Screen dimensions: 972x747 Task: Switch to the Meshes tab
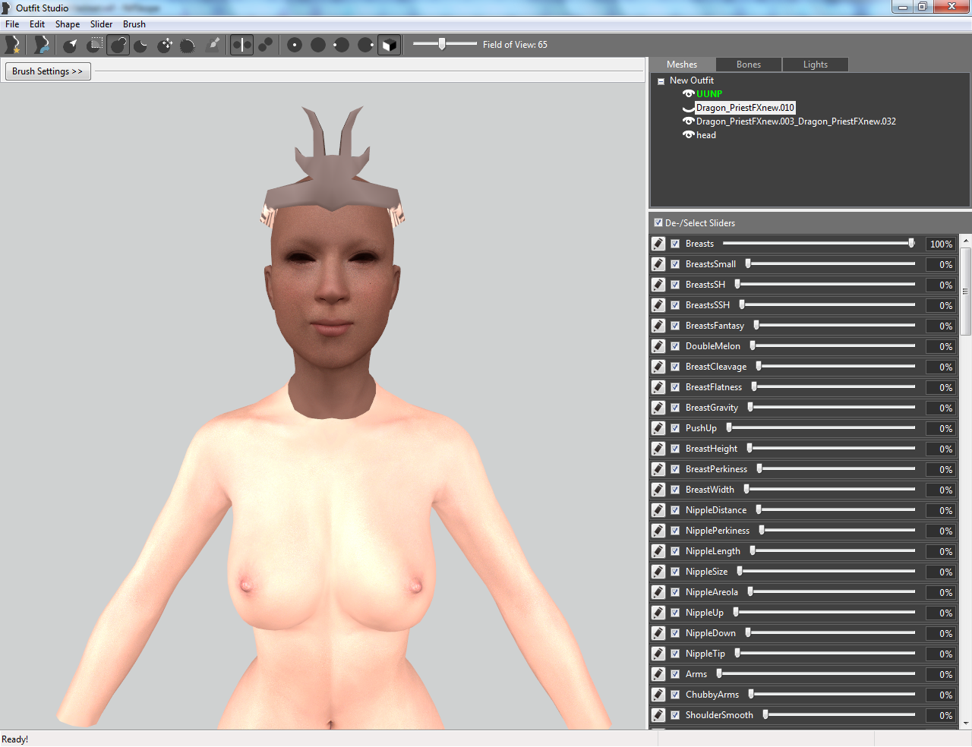point(682,65)
